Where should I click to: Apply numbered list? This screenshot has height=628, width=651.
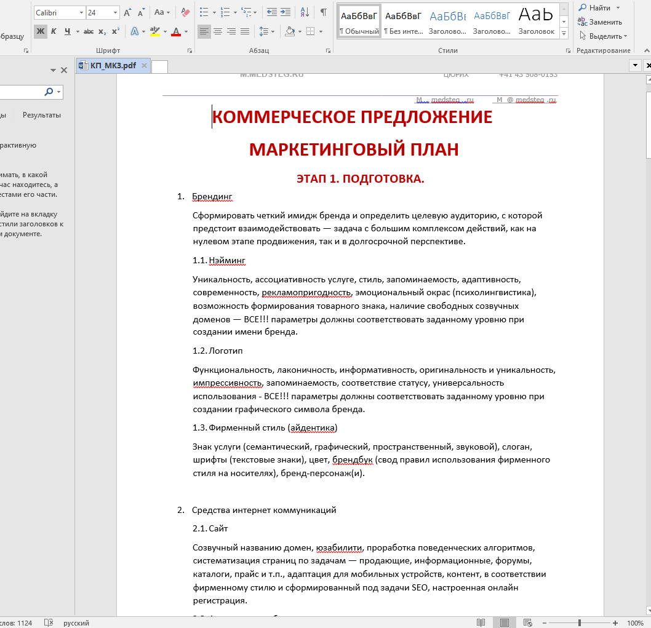pyautogui.click(x=225, y=12)
